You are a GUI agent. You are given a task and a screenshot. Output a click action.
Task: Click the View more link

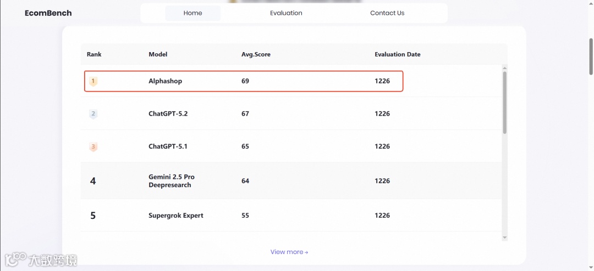(x=289, y=252)
